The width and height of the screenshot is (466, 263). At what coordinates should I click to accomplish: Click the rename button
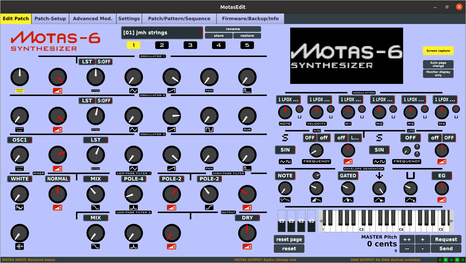point(233,29)
